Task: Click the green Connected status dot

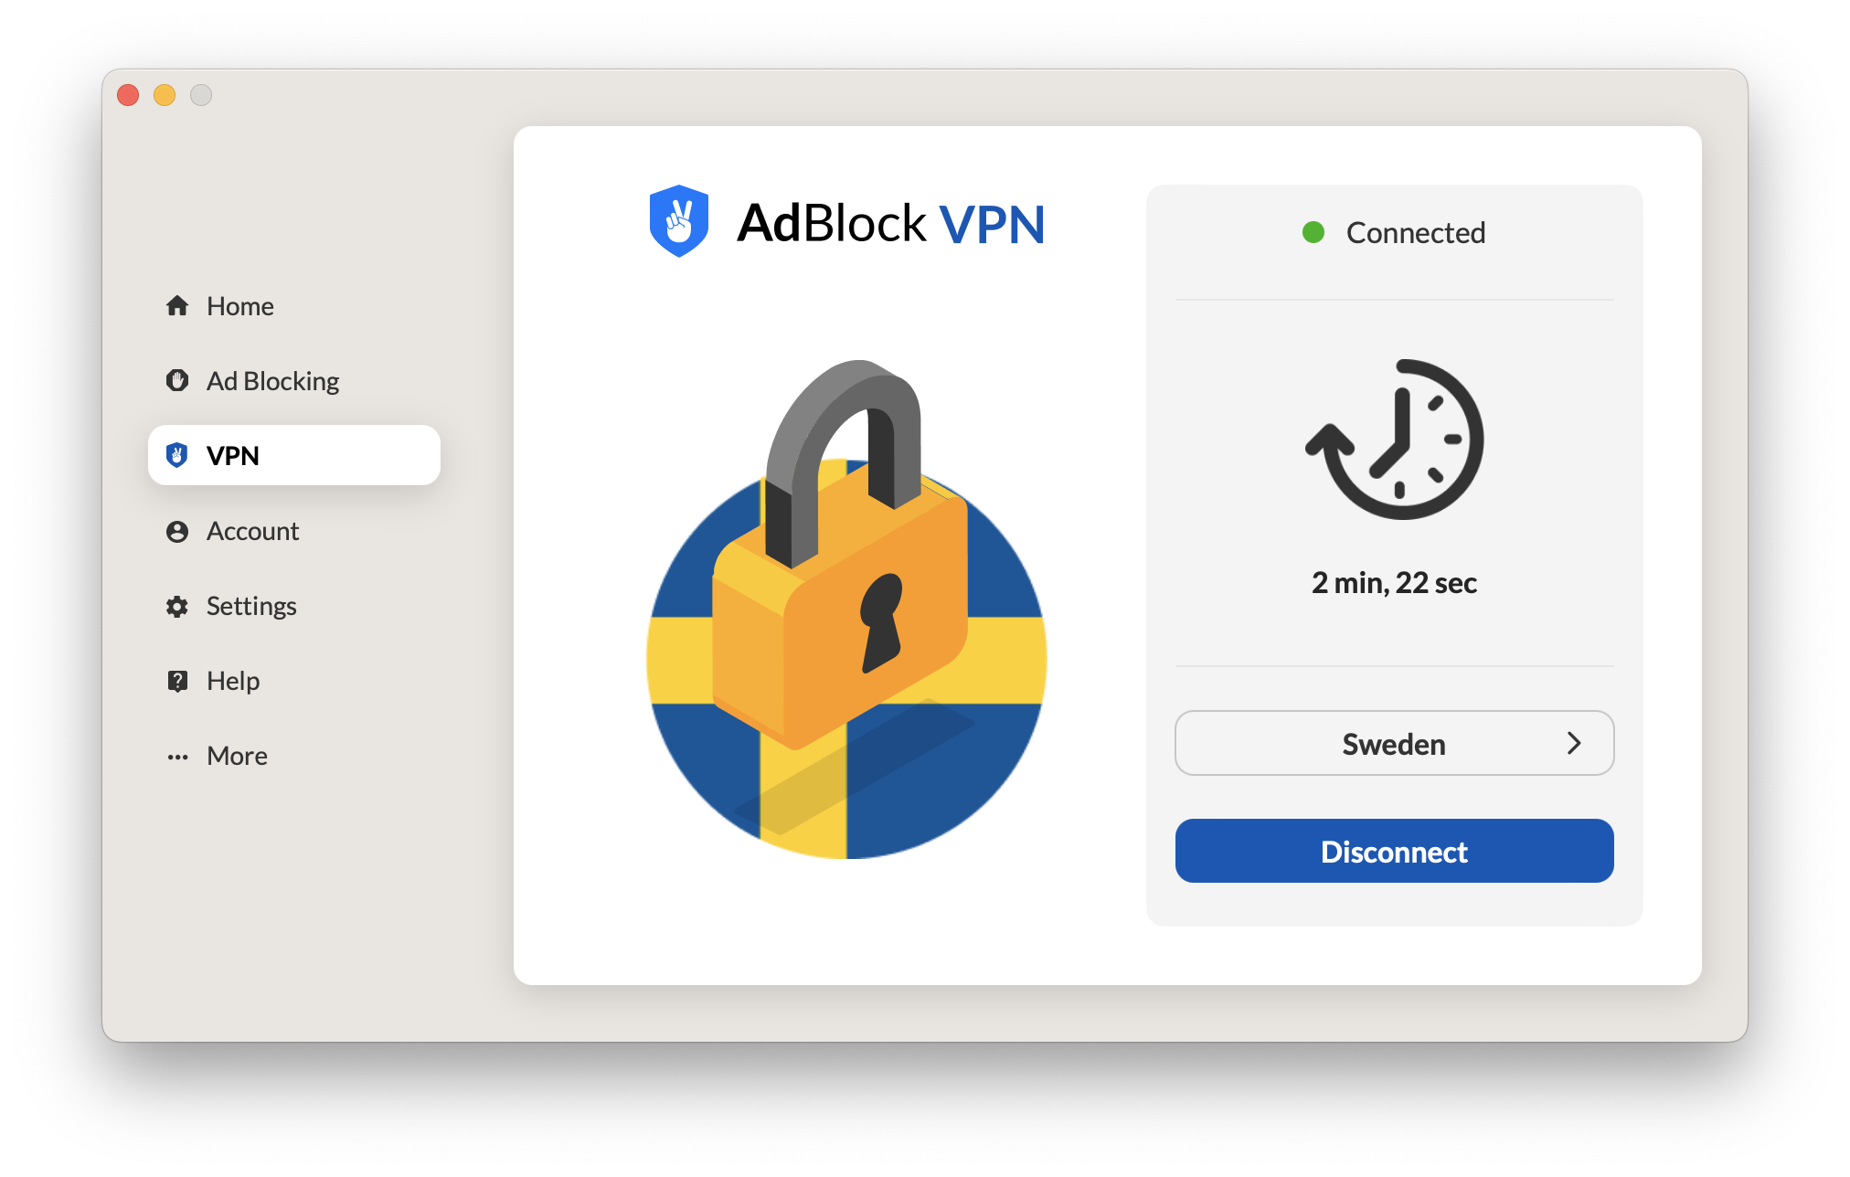Action: 1314,232
